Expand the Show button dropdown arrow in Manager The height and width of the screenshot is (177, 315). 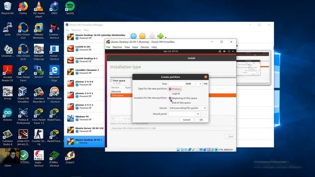point(166,37)
